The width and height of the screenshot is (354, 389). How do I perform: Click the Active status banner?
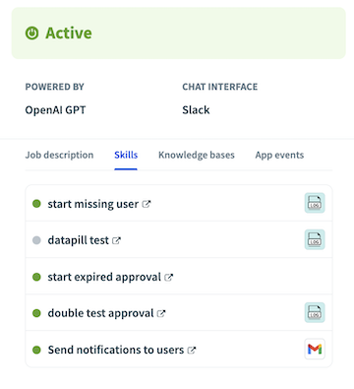click(x=179, y=33)
